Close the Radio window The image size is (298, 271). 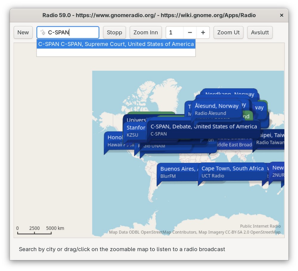pyautogui.click(x=281, y=15)
